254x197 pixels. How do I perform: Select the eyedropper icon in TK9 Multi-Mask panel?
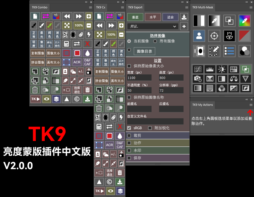coord(214,21)
